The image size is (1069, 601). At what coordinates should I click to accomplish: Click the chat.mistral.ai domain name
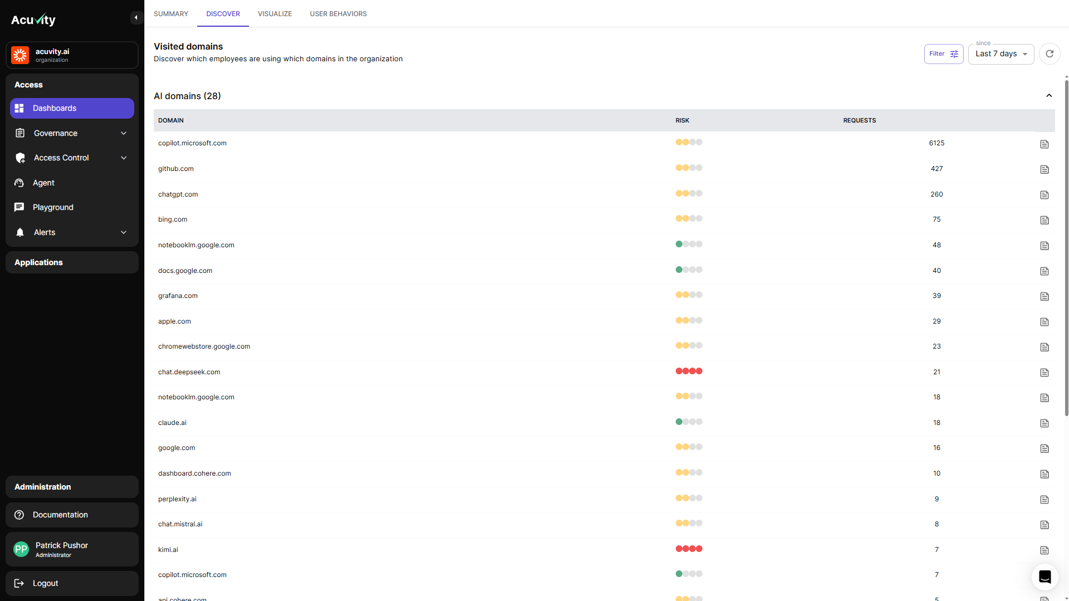(180, 524)
